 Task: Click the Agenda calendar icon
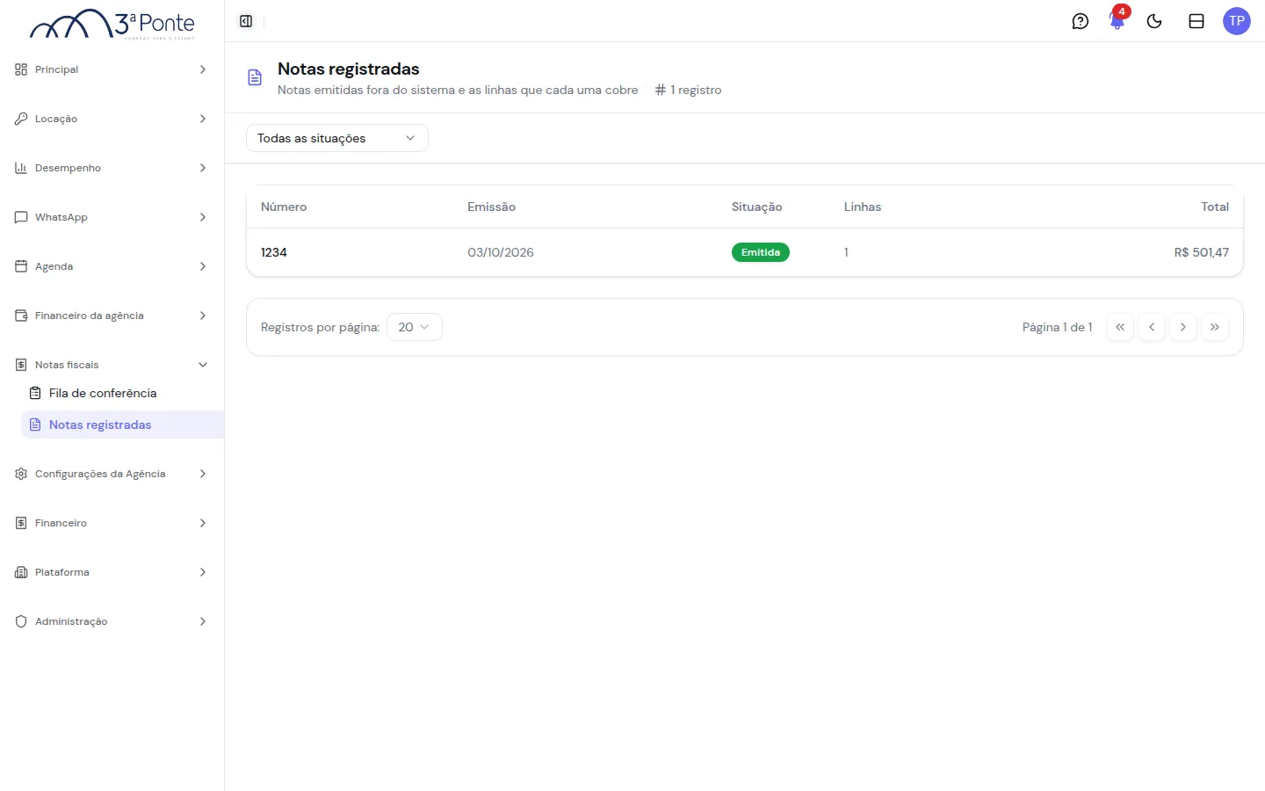pos(21,266)
